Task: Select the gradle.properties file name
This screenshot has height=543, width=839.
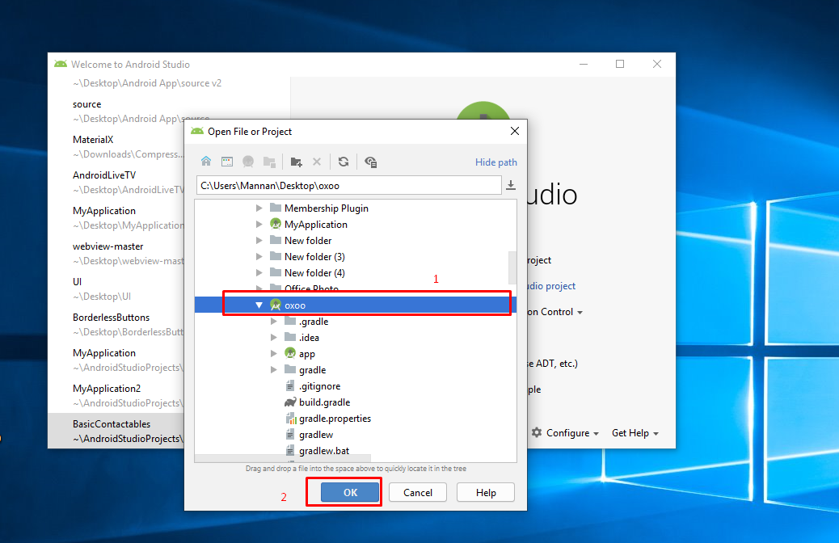Action: [335, 419]
